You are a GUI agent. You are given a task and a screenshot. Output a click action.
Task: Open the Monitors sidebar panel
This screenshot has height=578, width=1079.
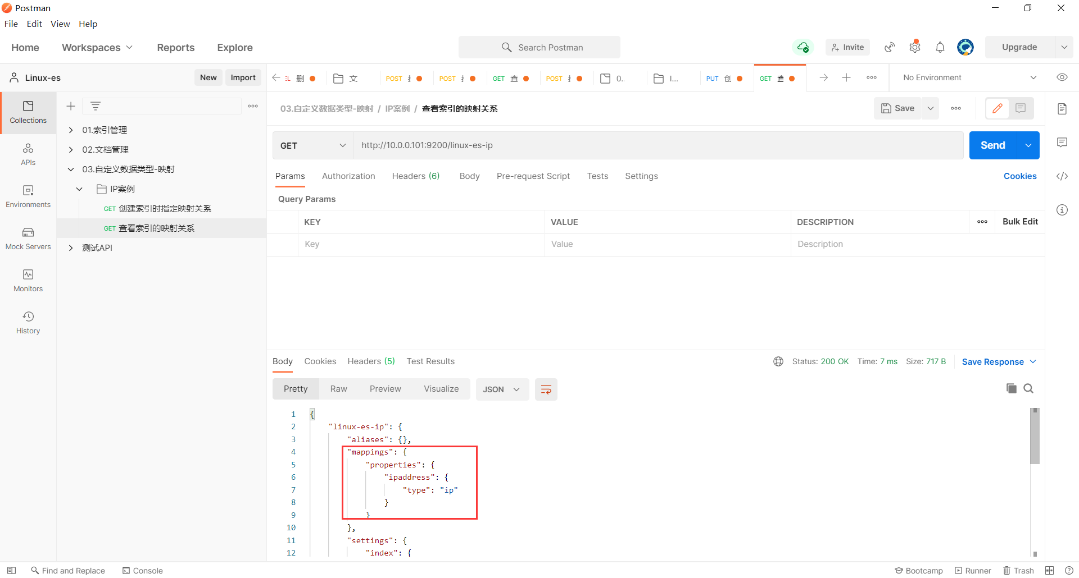(28, 281)
